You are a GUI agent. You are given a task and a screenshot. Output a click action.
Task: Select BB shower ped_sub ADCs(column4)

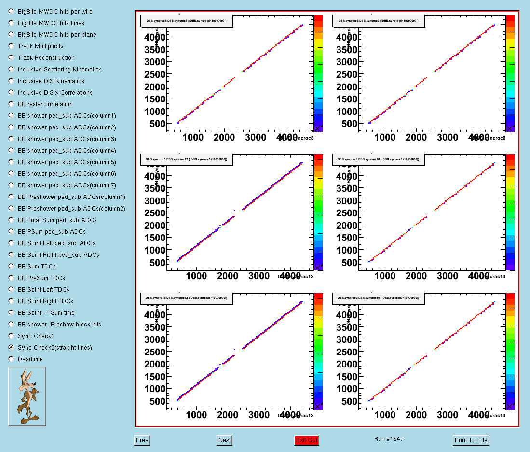11,150
